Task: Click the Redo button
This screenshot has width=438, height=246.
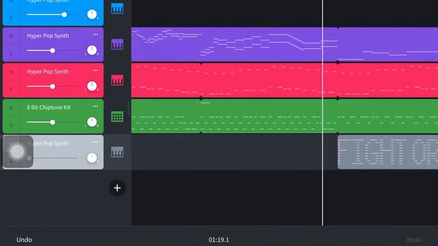Action: 413,240
